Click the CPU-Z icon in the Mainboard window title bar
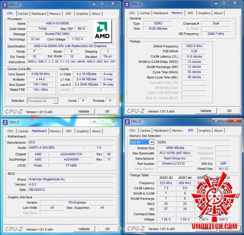The width and height of the screenshot is (244, 235). 5,122
